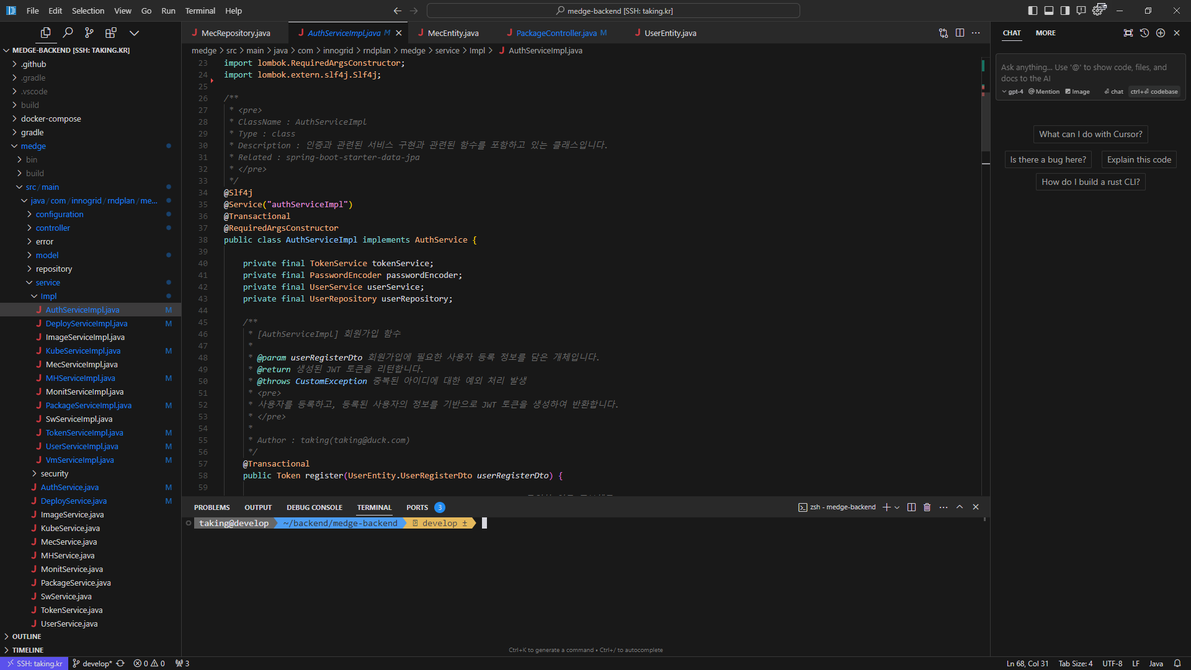Viewport: 1191px width, 670px height.
Task: Select the PROBLEMS tab in bottom panel
Action: coord(211,506)
